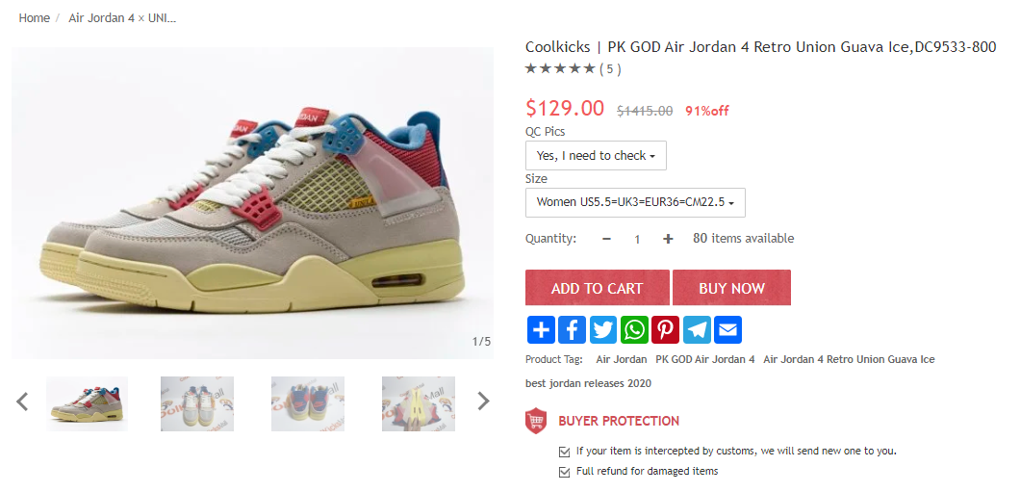Click the ADD TO CART button

click(x=598, y=288)
